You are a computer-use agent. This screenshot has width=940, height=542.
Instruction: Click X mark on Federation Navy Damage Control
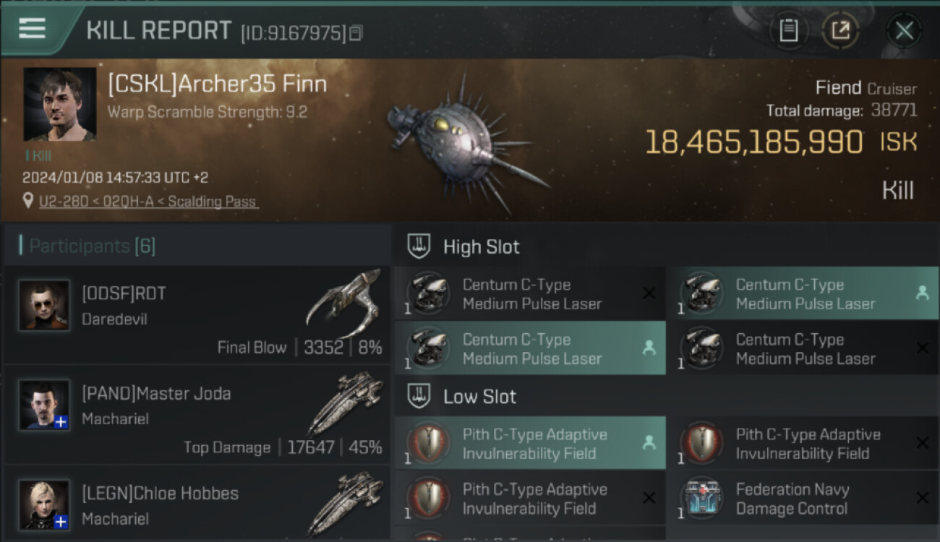click(x=922, y=498)
